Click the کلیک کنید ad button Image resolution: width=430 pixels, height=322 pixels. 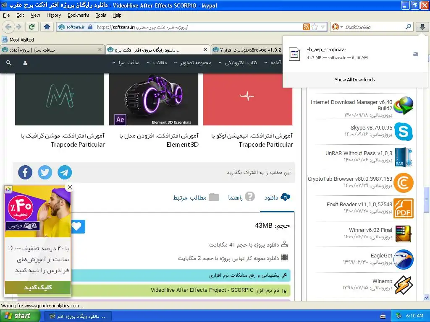tap(38, 287)
